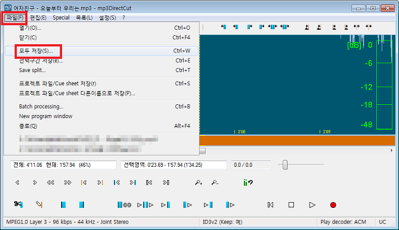Click the 2'00 timeline marker

pyautogui.click(x=239, y=132)
